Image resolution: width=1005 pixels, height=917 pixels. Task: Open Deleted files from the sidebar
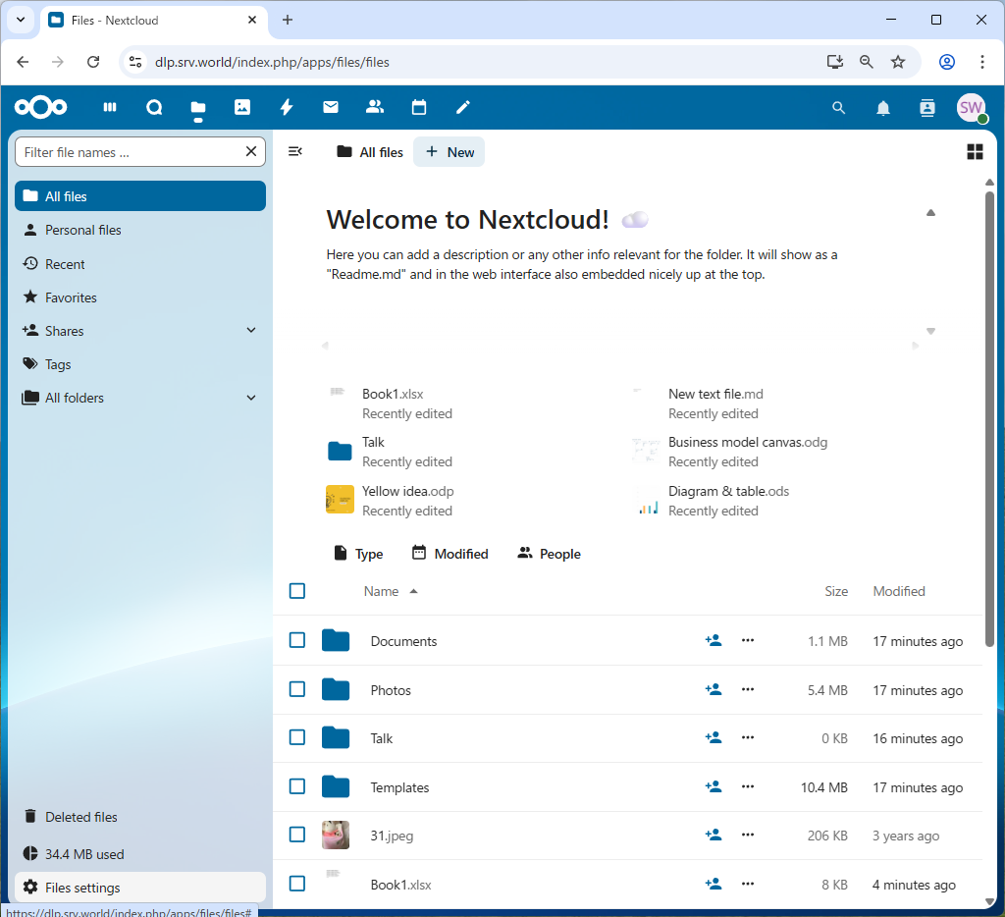[x=81, y=816]
